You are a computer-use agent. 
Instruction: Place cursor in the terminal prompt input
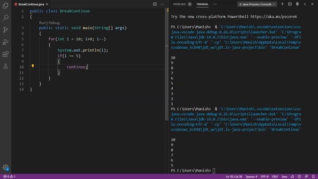click(x=214, y=171)
